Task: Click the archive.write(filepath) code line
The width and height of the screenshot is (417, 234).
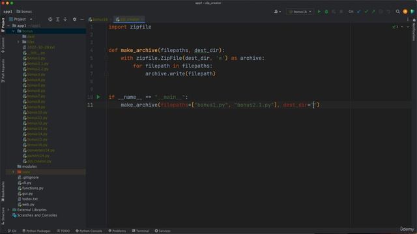Action: point(180,73)
